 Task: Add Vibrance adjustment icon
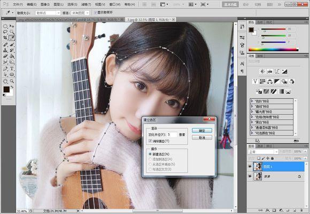tap(255, 81)
